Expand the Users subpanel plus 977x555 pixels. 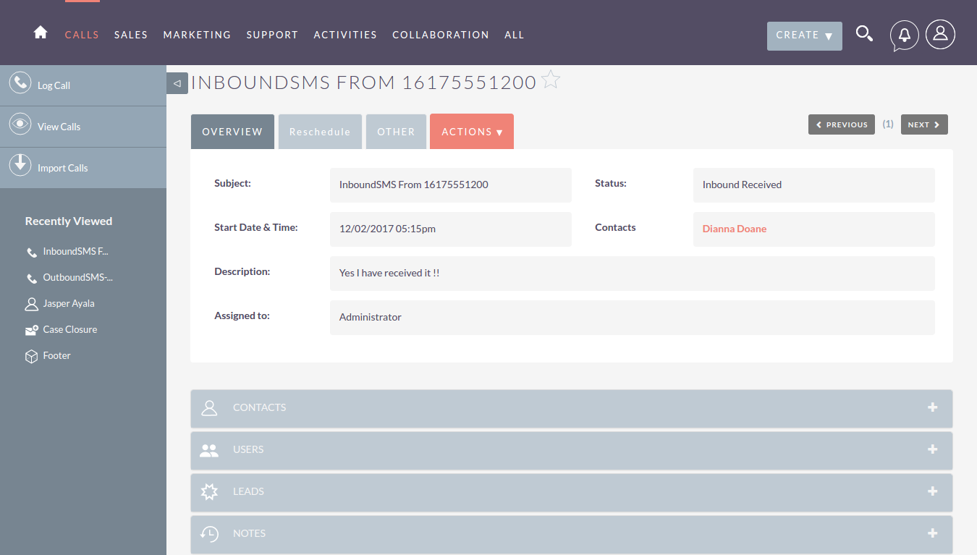932,449
